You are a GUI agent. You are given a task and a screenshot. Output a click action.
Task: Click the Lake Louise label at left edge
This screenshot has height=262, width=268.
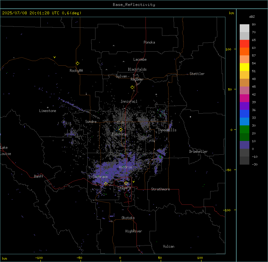[6, 151]
